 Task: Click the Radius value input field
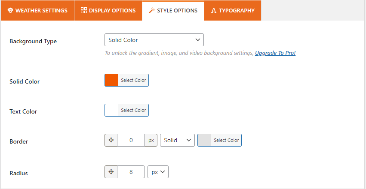[x=131, y=172]
